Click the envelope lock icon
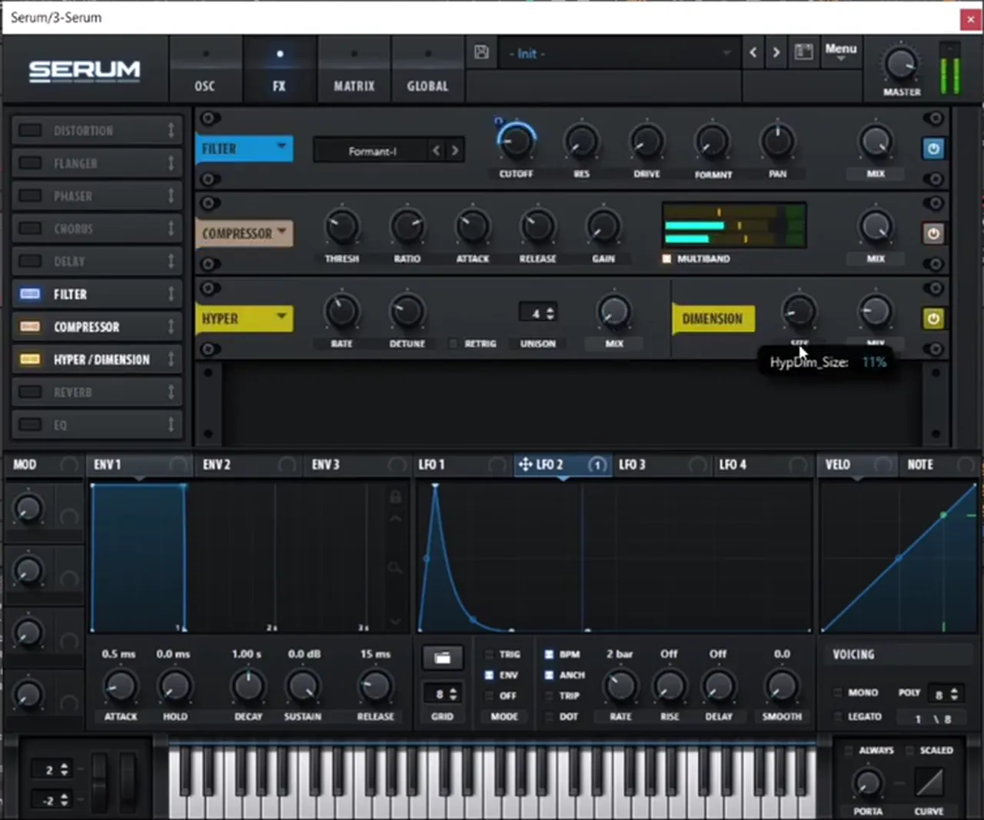The height and width of the screenshot is (820, 984). (x=395, y=497)
